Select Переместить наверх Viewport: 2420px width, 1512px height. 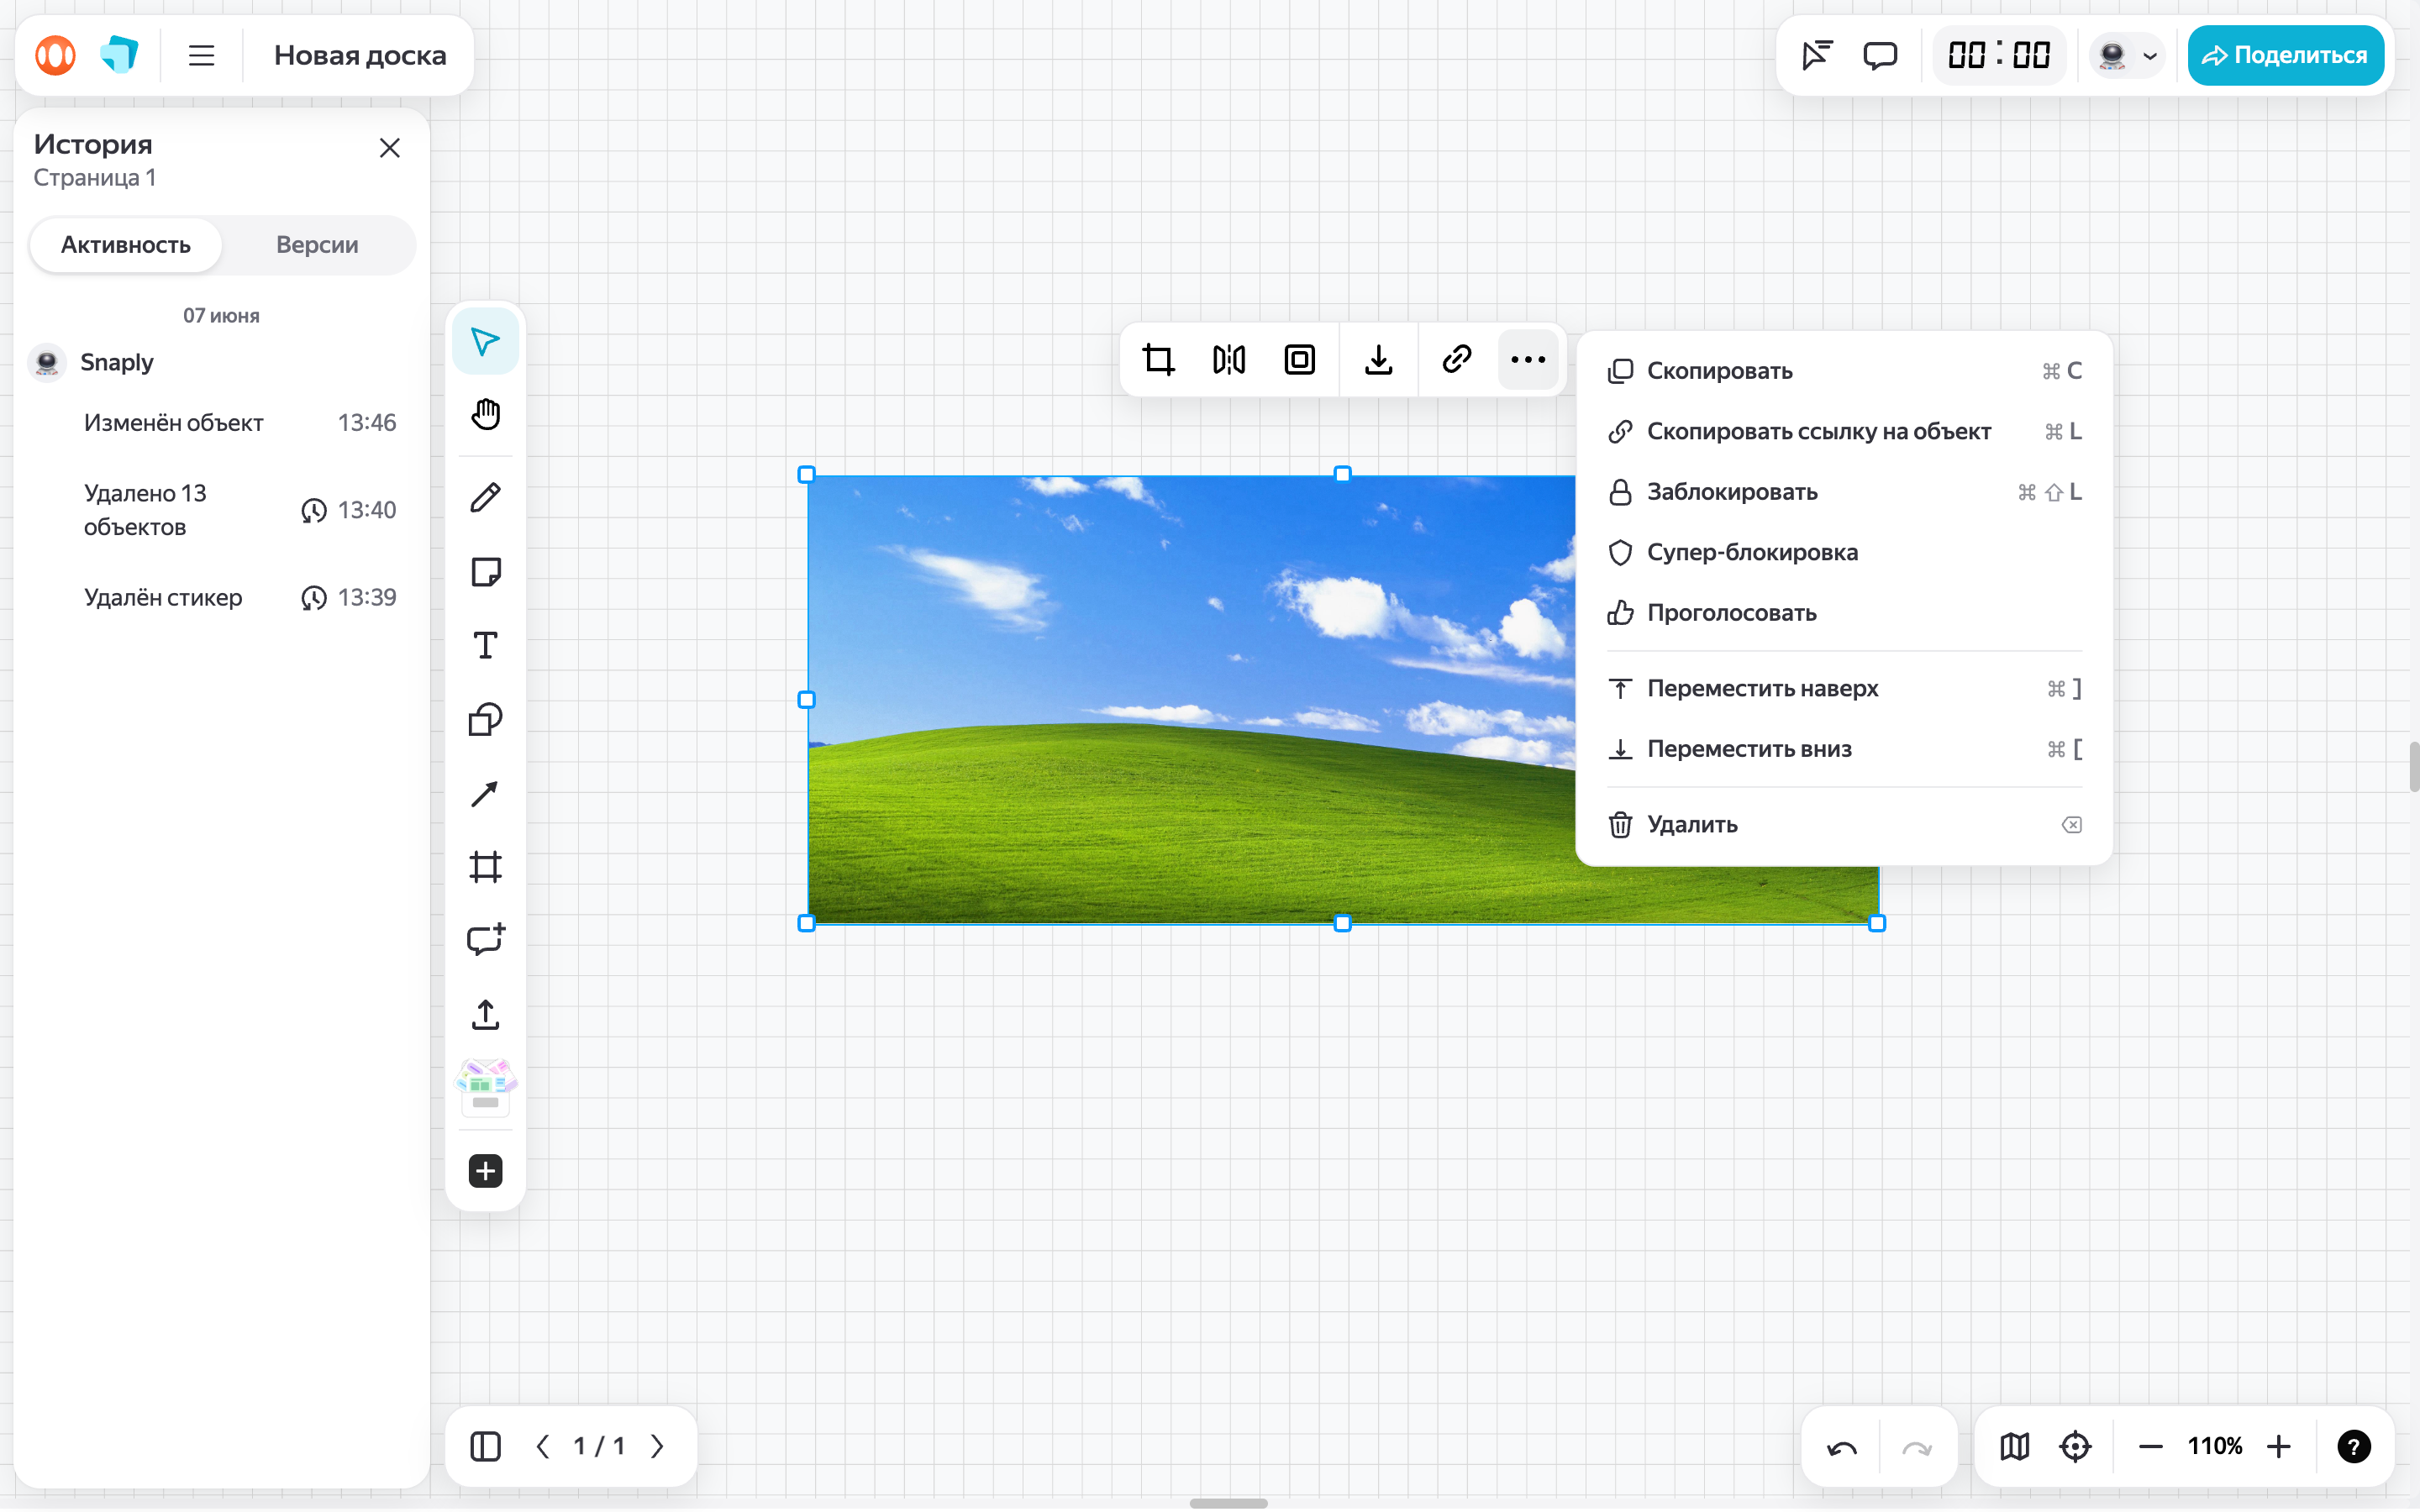(x=1844, y=688)
